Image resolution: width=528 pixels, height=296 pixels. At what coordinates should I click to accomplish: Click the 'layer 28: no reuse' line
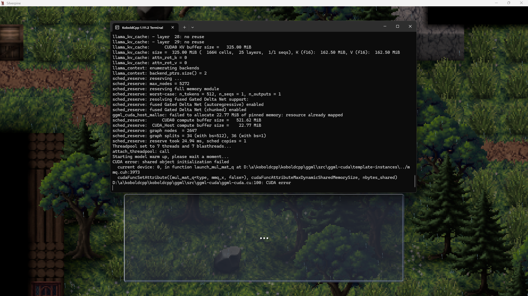158,37
